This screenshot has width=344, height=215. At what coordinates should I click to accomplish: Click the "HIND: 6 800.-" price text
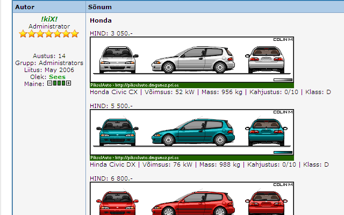(x=111, y=178)
